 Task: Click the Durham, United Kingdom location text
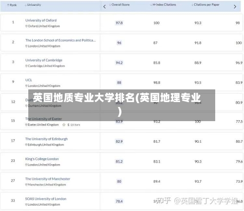click(x=44, y=106)
